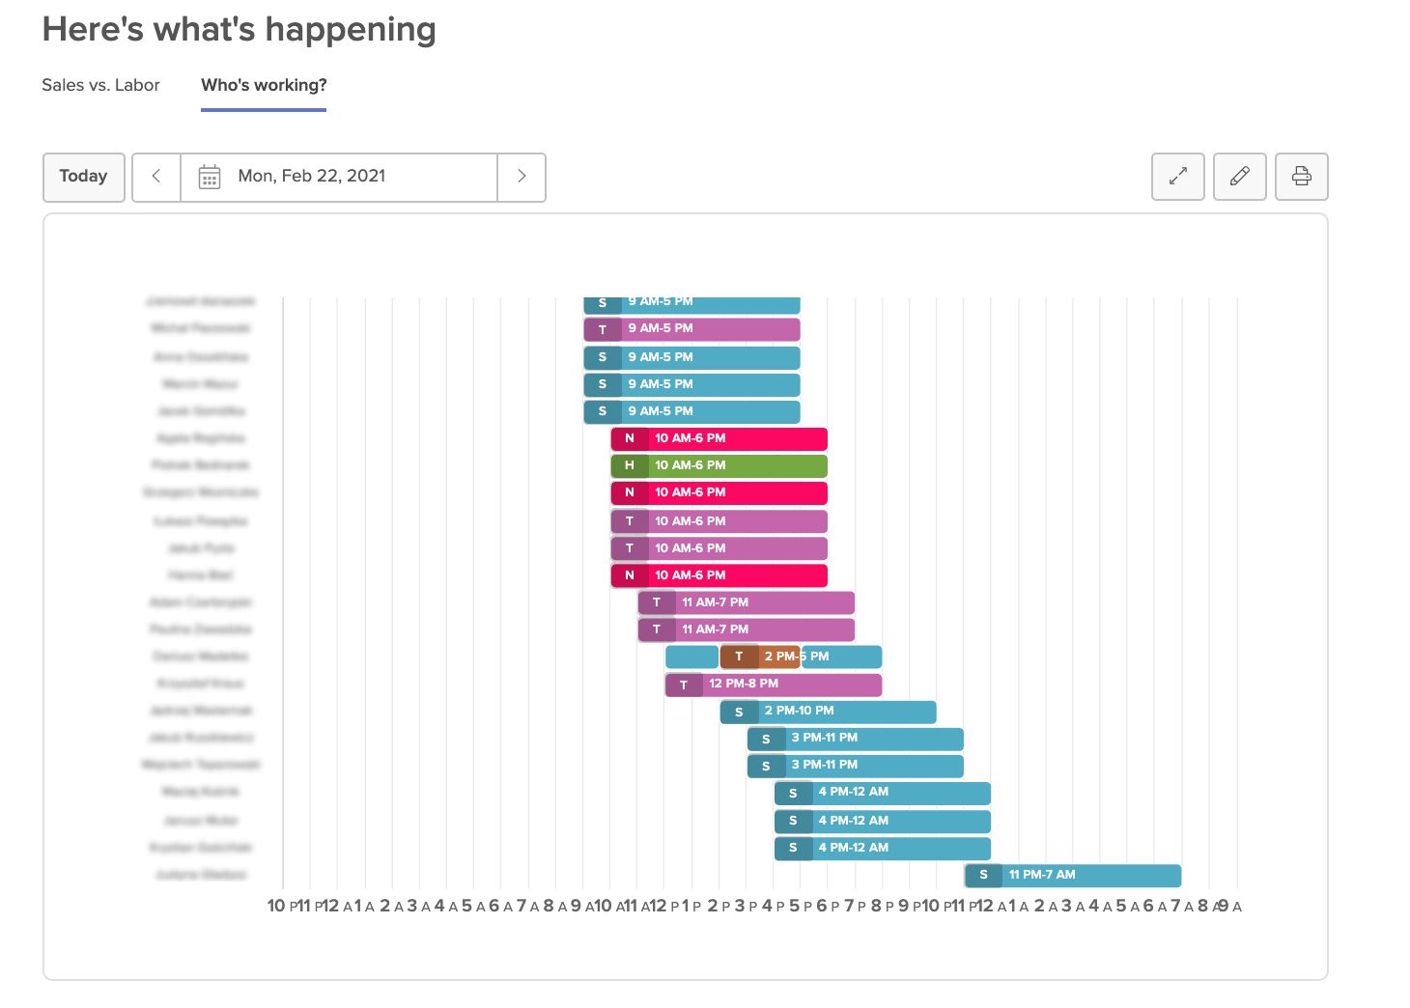
Task: Open the calendar icon in the date bar
Action: (212, 177)
